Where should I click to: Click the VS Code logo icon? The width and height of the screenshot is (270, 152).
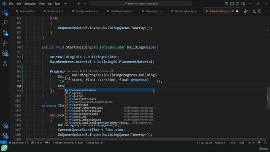(4, 4)
